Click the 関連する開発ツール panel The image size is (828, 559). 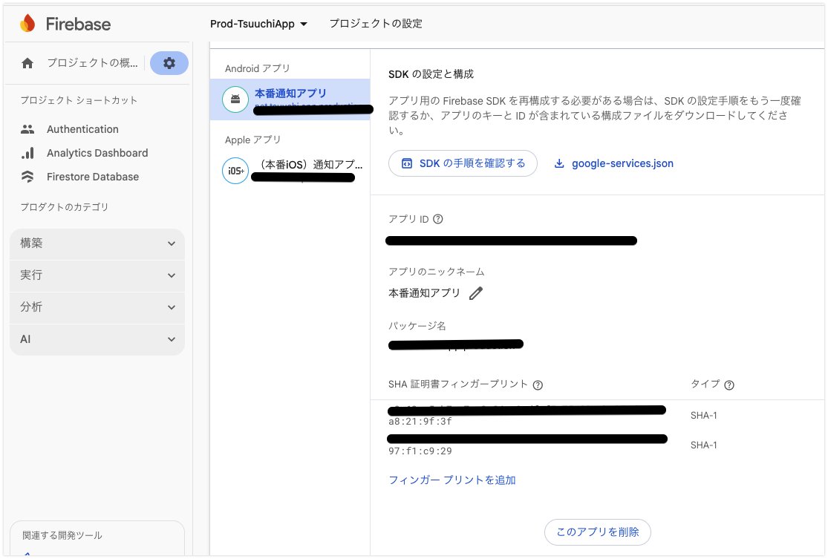point(97,538)
